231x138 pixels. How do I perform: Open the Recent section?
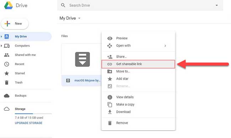[20, 64]
